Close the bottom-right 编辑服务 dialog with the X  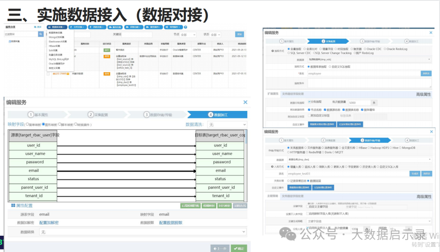pyautogui.click(x=431, y=132)
